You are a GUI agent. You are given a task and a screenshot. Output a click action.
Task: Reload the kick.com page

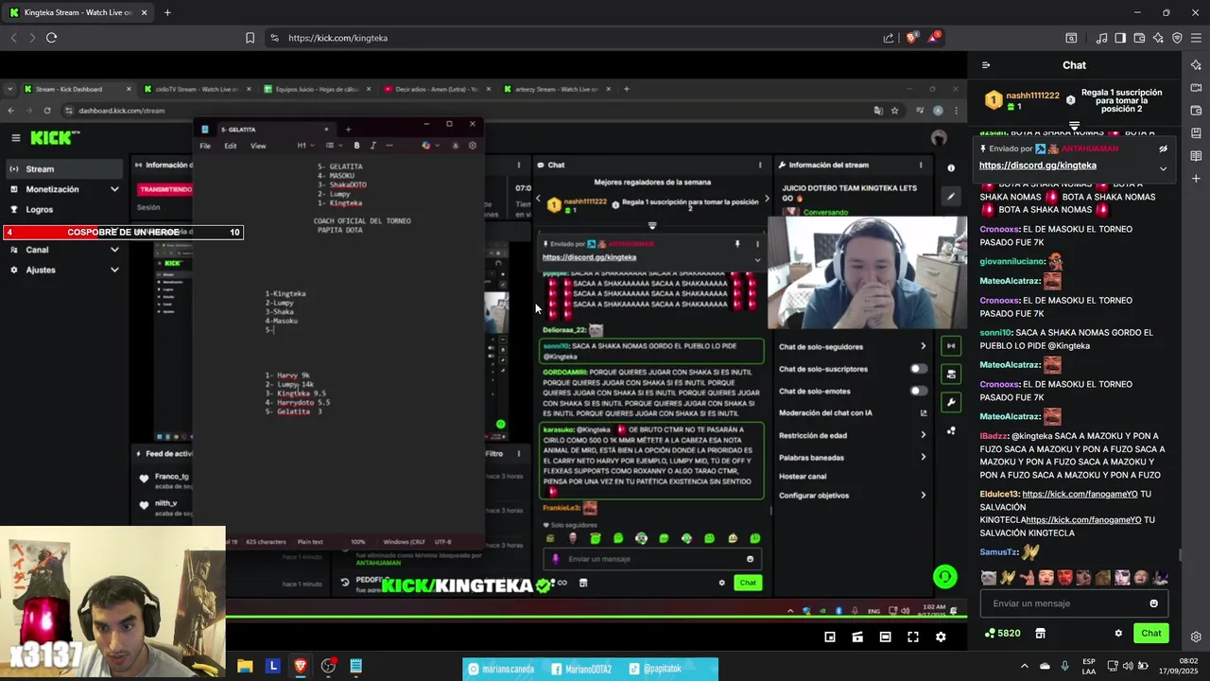coord(51,38)
